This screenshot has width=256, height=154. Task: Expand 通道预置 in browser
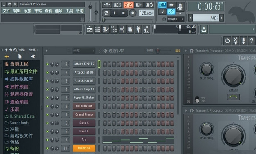click(17, 102)
